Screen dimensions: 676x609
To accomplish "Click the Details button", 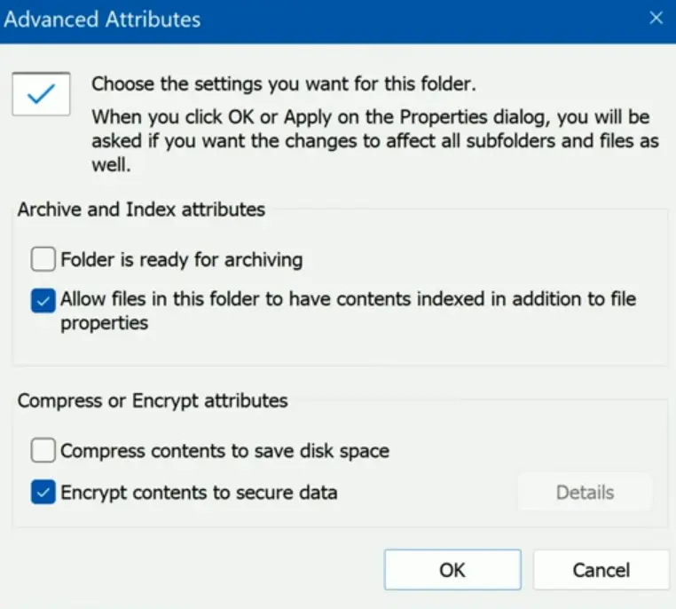I will (585, 493).
